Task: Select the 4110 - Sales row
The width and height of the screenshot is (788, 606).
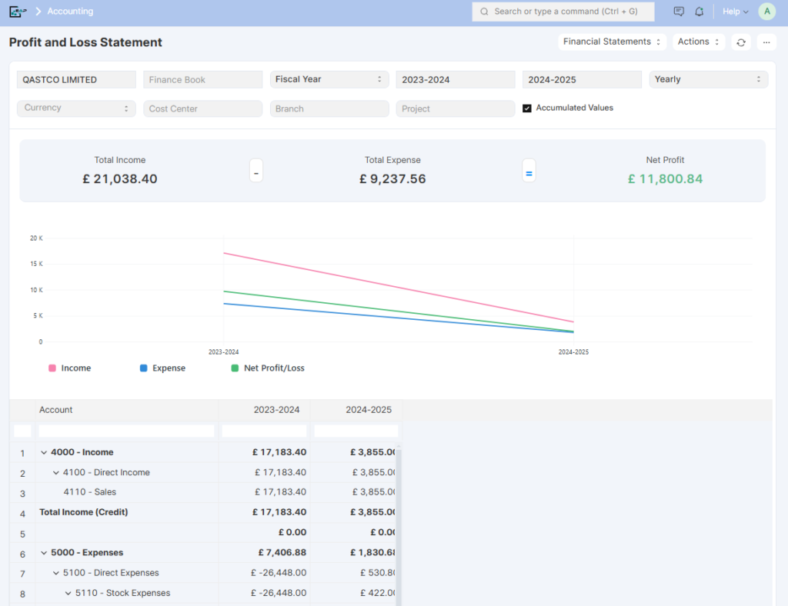Action: [x=203, y=492]
